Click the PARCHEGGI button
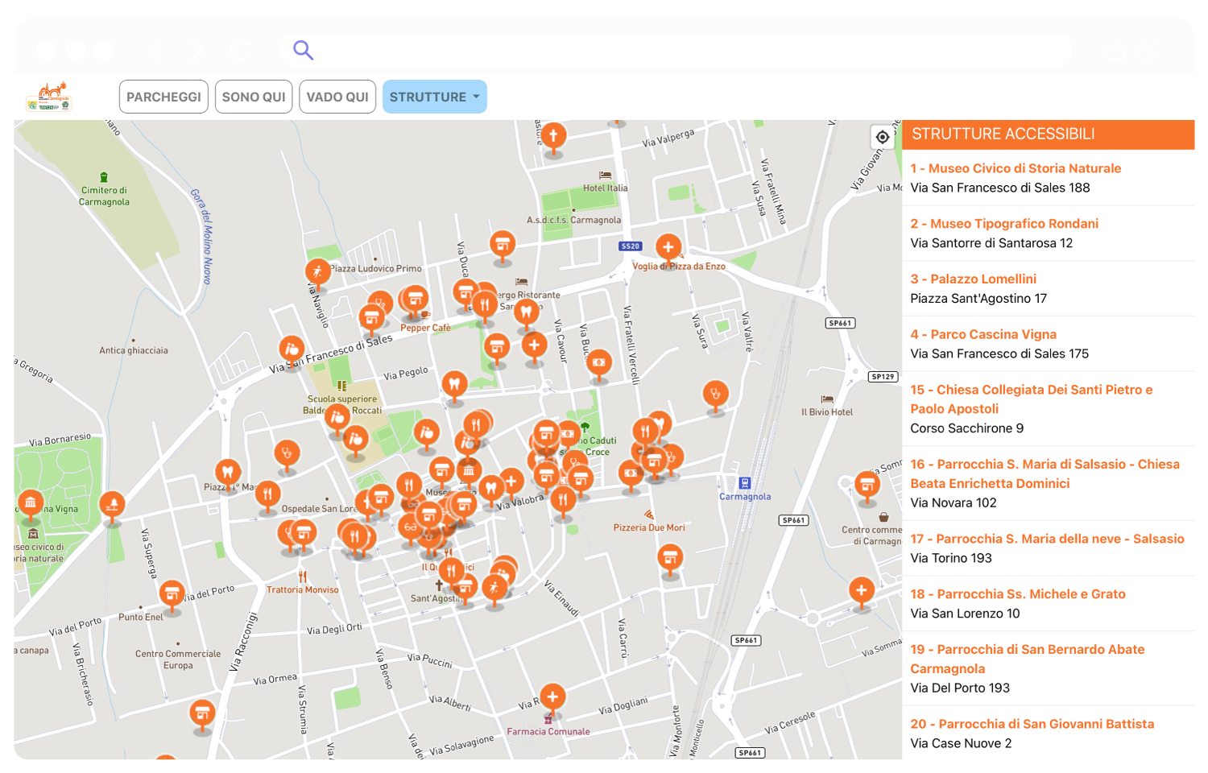The height and width of the screenshot is (773, 1208). 163,97
